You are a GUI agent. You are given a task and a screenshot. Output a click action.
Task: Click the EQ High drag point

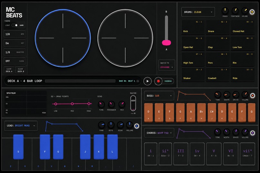point(89,104)
